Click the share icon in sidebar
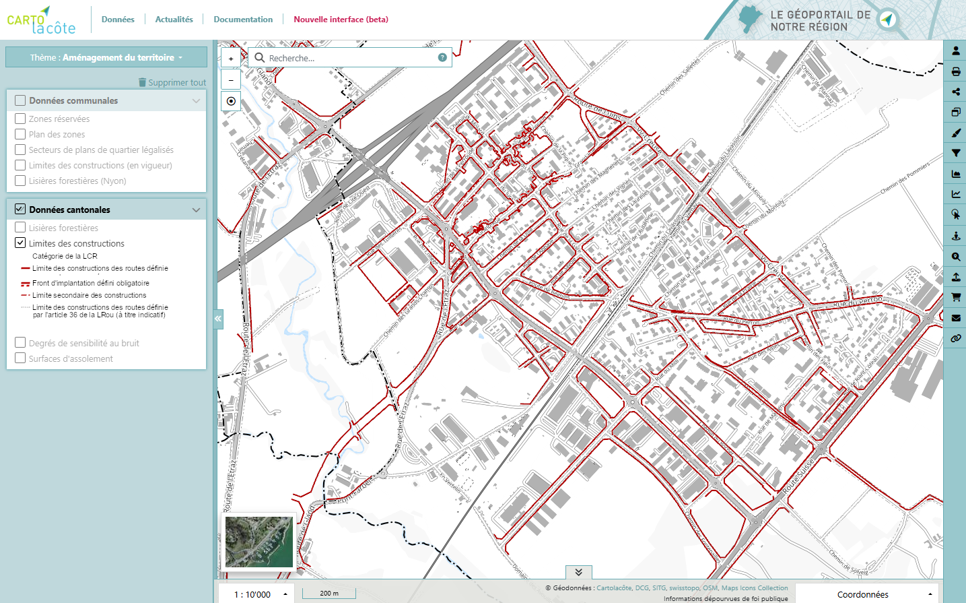The image size is (966, 603). point(955,92)
